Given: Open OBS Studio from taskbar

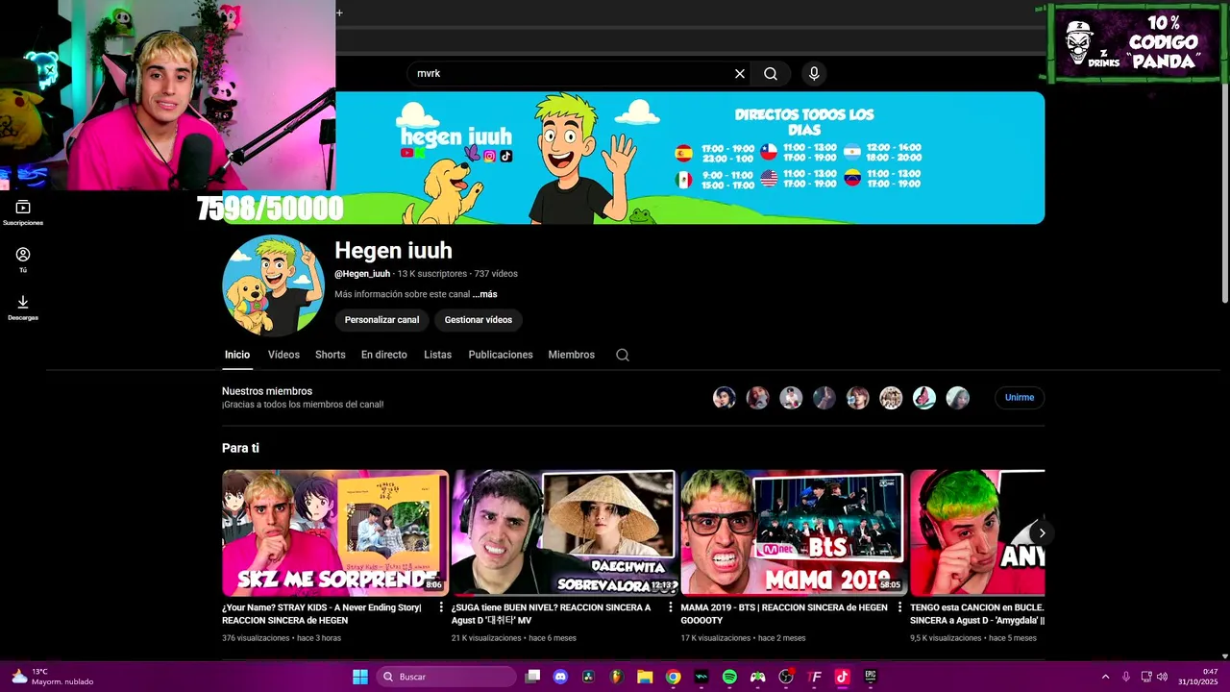Looking at the screenshot, I should [x=786, y=677].
